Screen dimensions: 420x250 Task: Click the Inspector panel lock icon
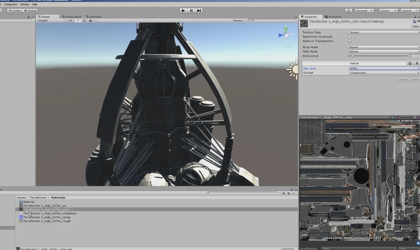click(x=415, y=17)
